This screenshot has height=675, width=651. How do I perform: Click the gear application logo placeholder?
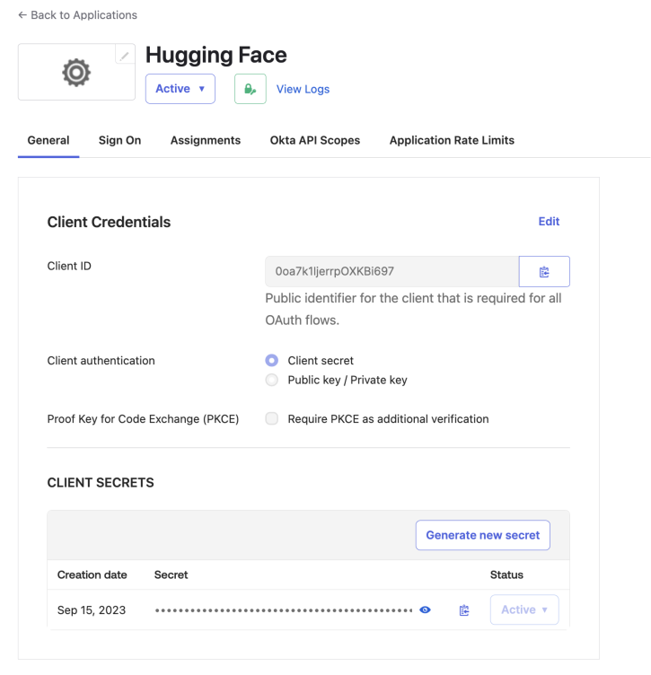click(76, 72)
